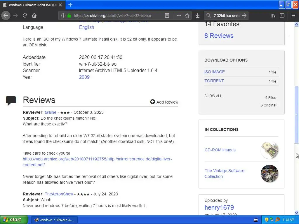The width and height of the screenshot is (299, 224).
Task: Open the CD-ROM Images collection link
Action: [220, 150]
